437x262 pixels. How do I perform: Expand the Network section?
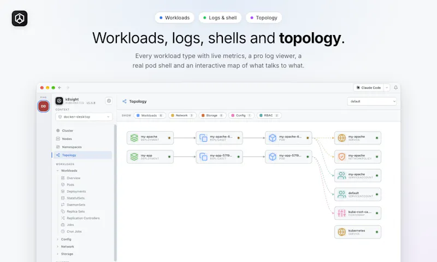(x=58, y=246)
